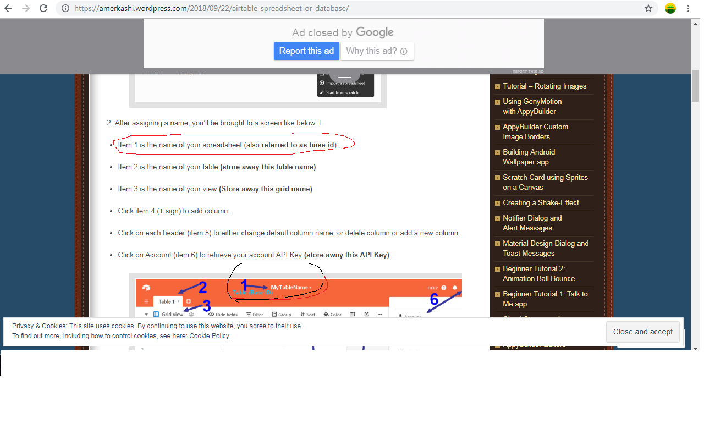The height and width of the screenshot is (440, 704).
Task: Click the collaborators icon next to Grid view
Action: [x=191, y=315]
